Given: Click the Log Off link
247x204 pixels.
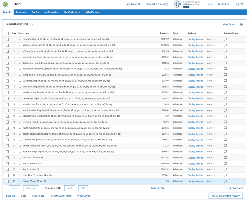Looking at the screenshot, I should (x=239, y=4).
